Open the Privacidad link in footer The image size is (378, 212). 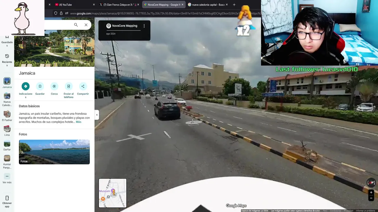(x=348, y=211)
